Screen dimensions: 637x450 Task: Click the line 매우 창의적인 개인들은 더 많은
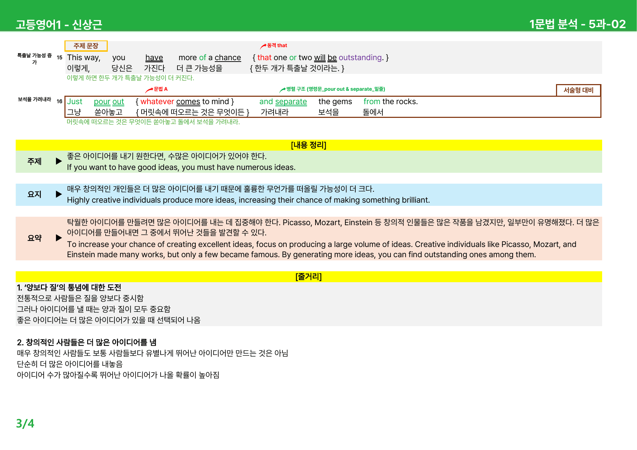pos(220,189)
